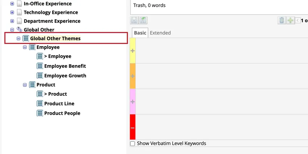Switch to the Extended tab
The height and width of the screenshot is (154, 308).
click(160, 33)
